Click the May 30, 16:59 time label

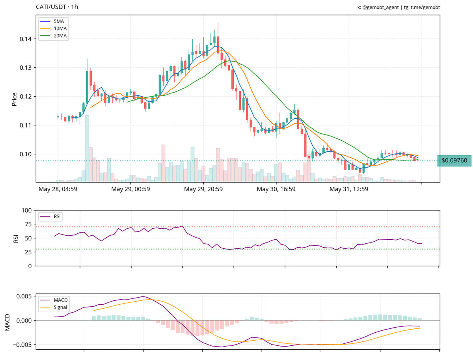276,189
